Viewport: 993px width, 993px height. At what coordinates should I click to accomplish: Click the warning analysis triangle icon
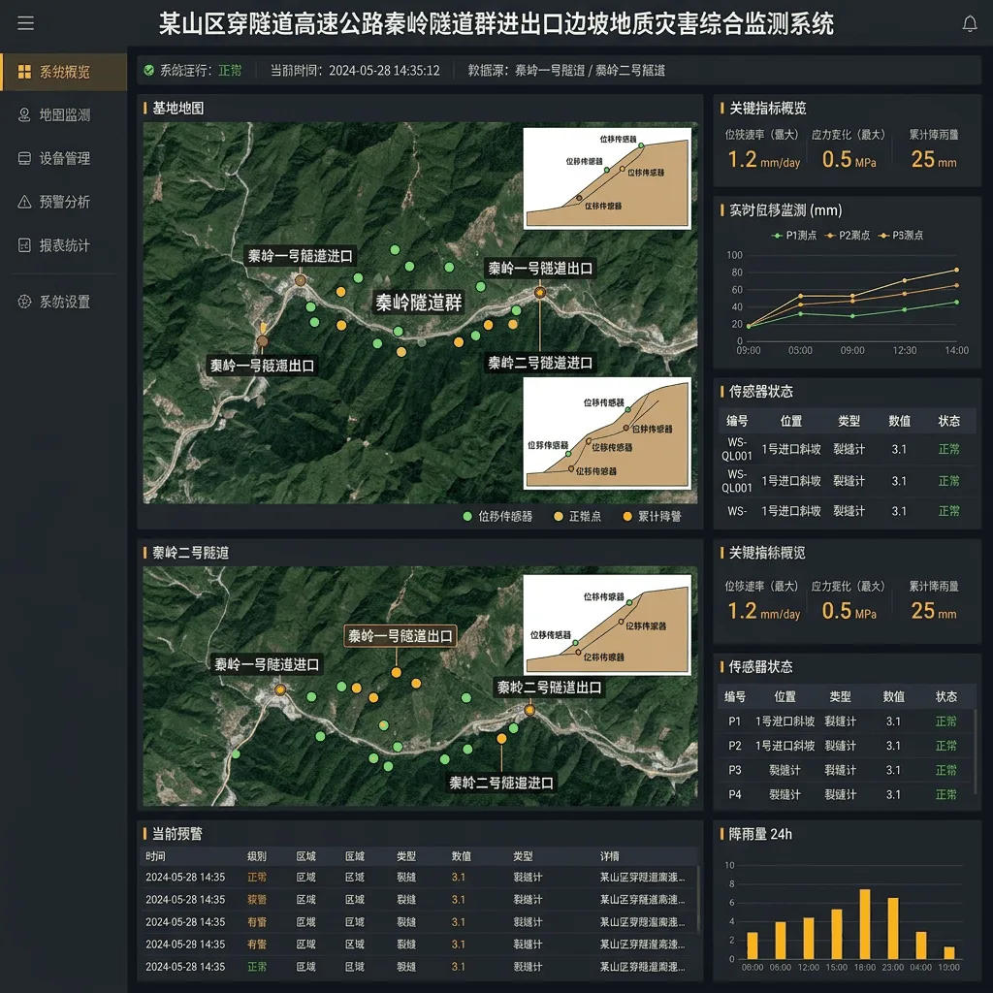click(24, 202)
